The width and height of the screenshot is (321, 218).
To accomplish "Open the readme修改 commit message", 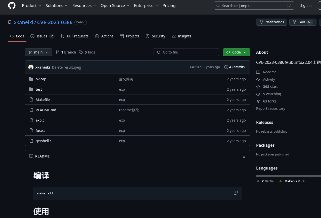I will pos(129,110).
